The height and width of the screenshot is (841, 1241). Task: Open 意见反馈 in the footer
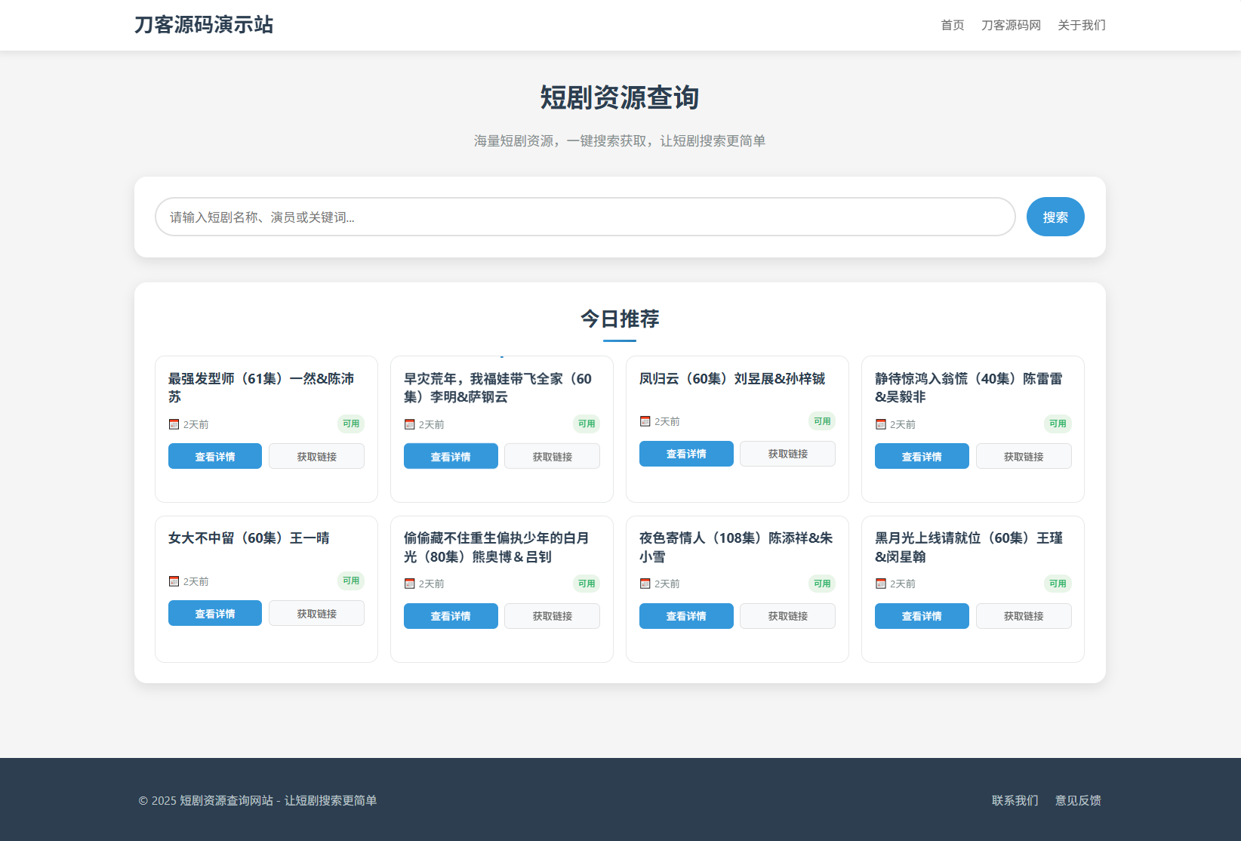(x=1078, y=800)
